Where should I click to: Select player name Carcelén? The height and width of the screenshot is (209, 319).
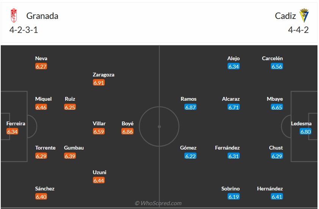coord(272,58)
